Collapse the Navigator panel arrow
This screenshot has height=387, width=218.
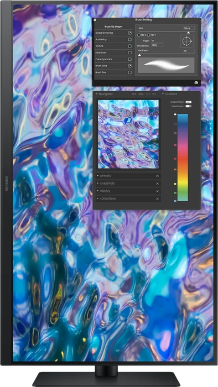96,94
